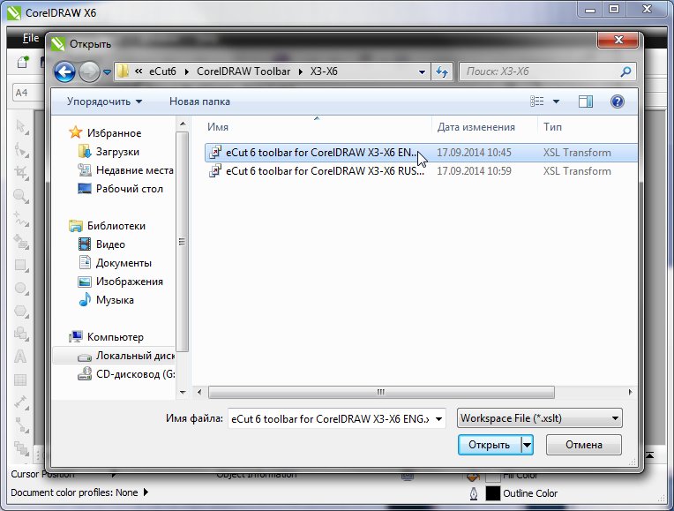This screenshot has width=674, height=511.
Task: Click the Outline Color black swatch
Action: 492,493
